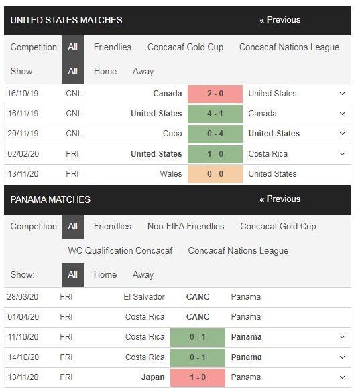Expand the 11/10/20 Costa Rica vs Panama match

[342, 337]
